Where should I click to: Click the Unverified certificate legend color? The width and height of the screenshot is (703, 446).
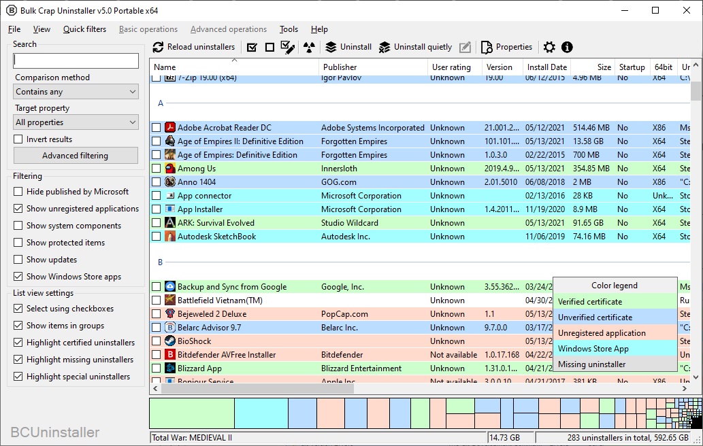tap(615, 318)
